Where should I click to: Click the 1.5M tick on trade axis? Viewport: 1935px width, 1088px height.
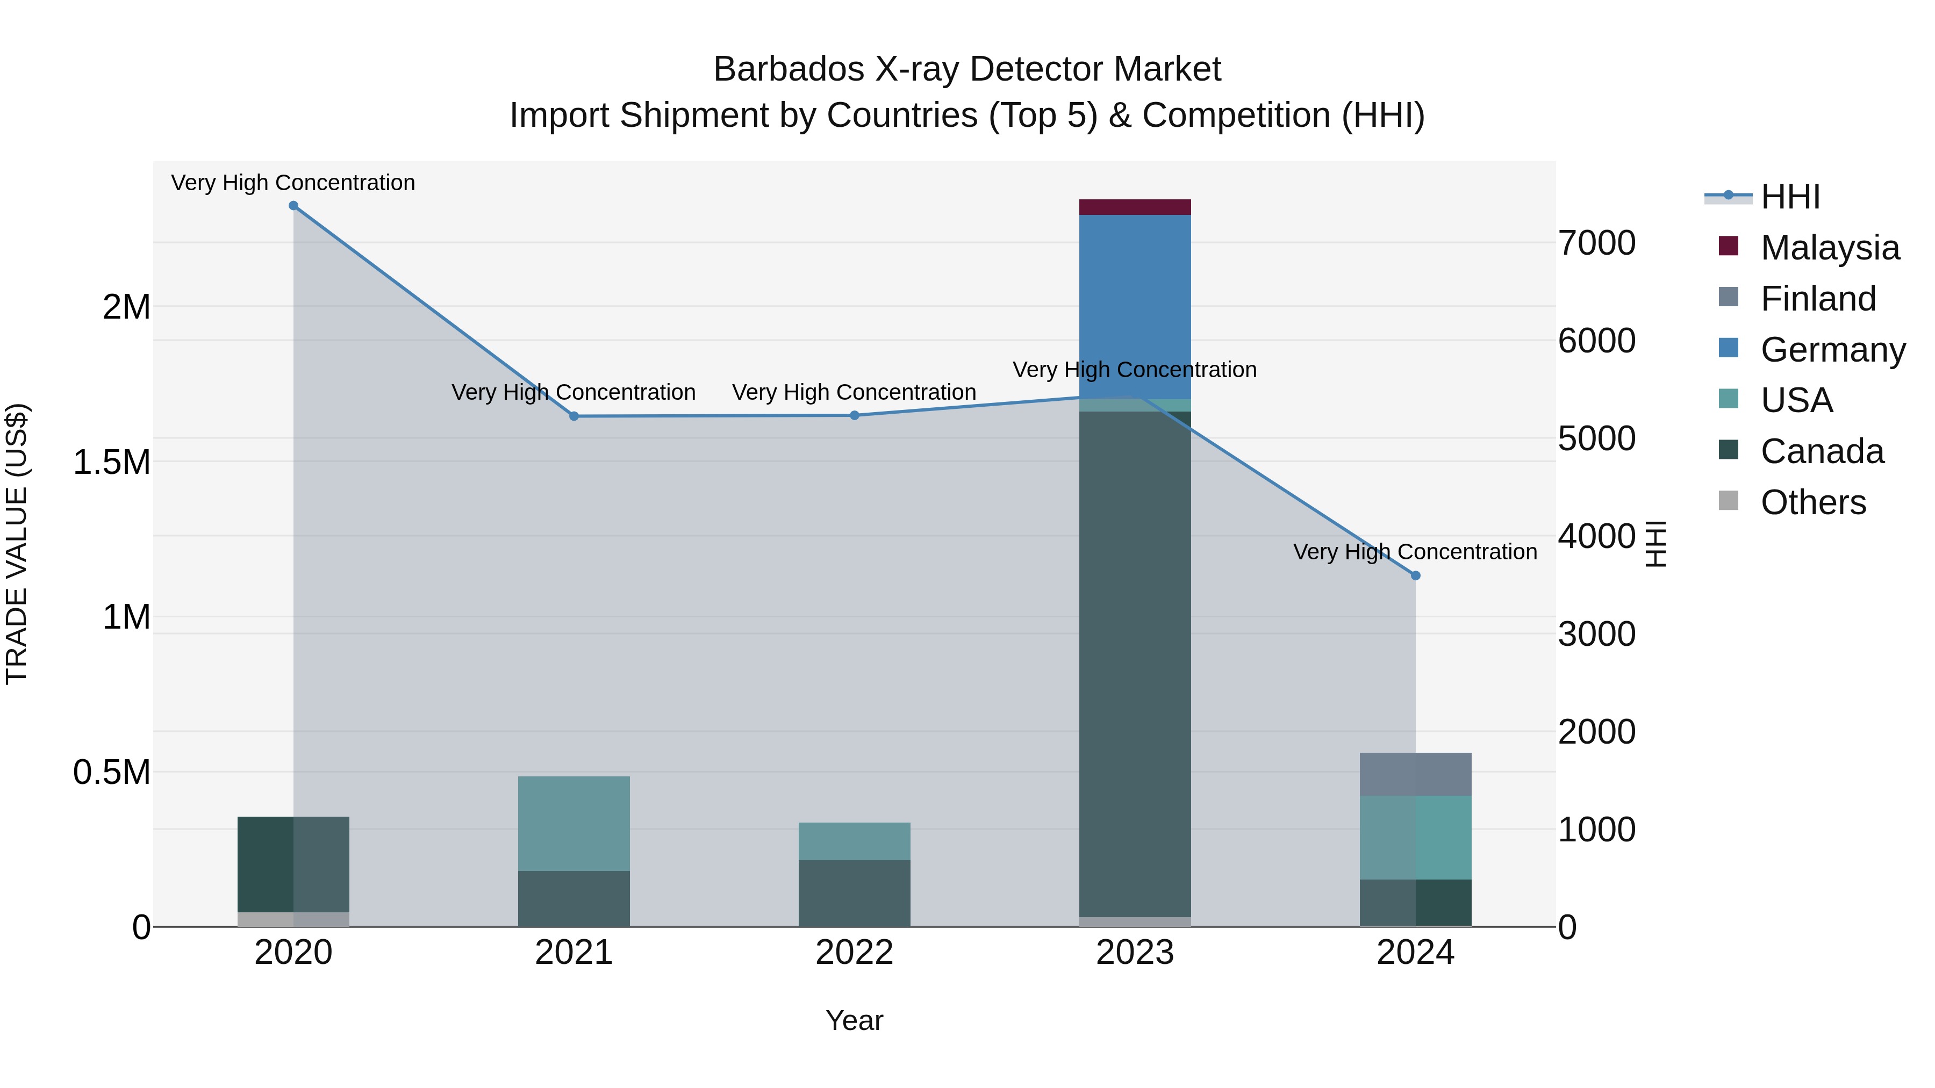click(112, 462)
